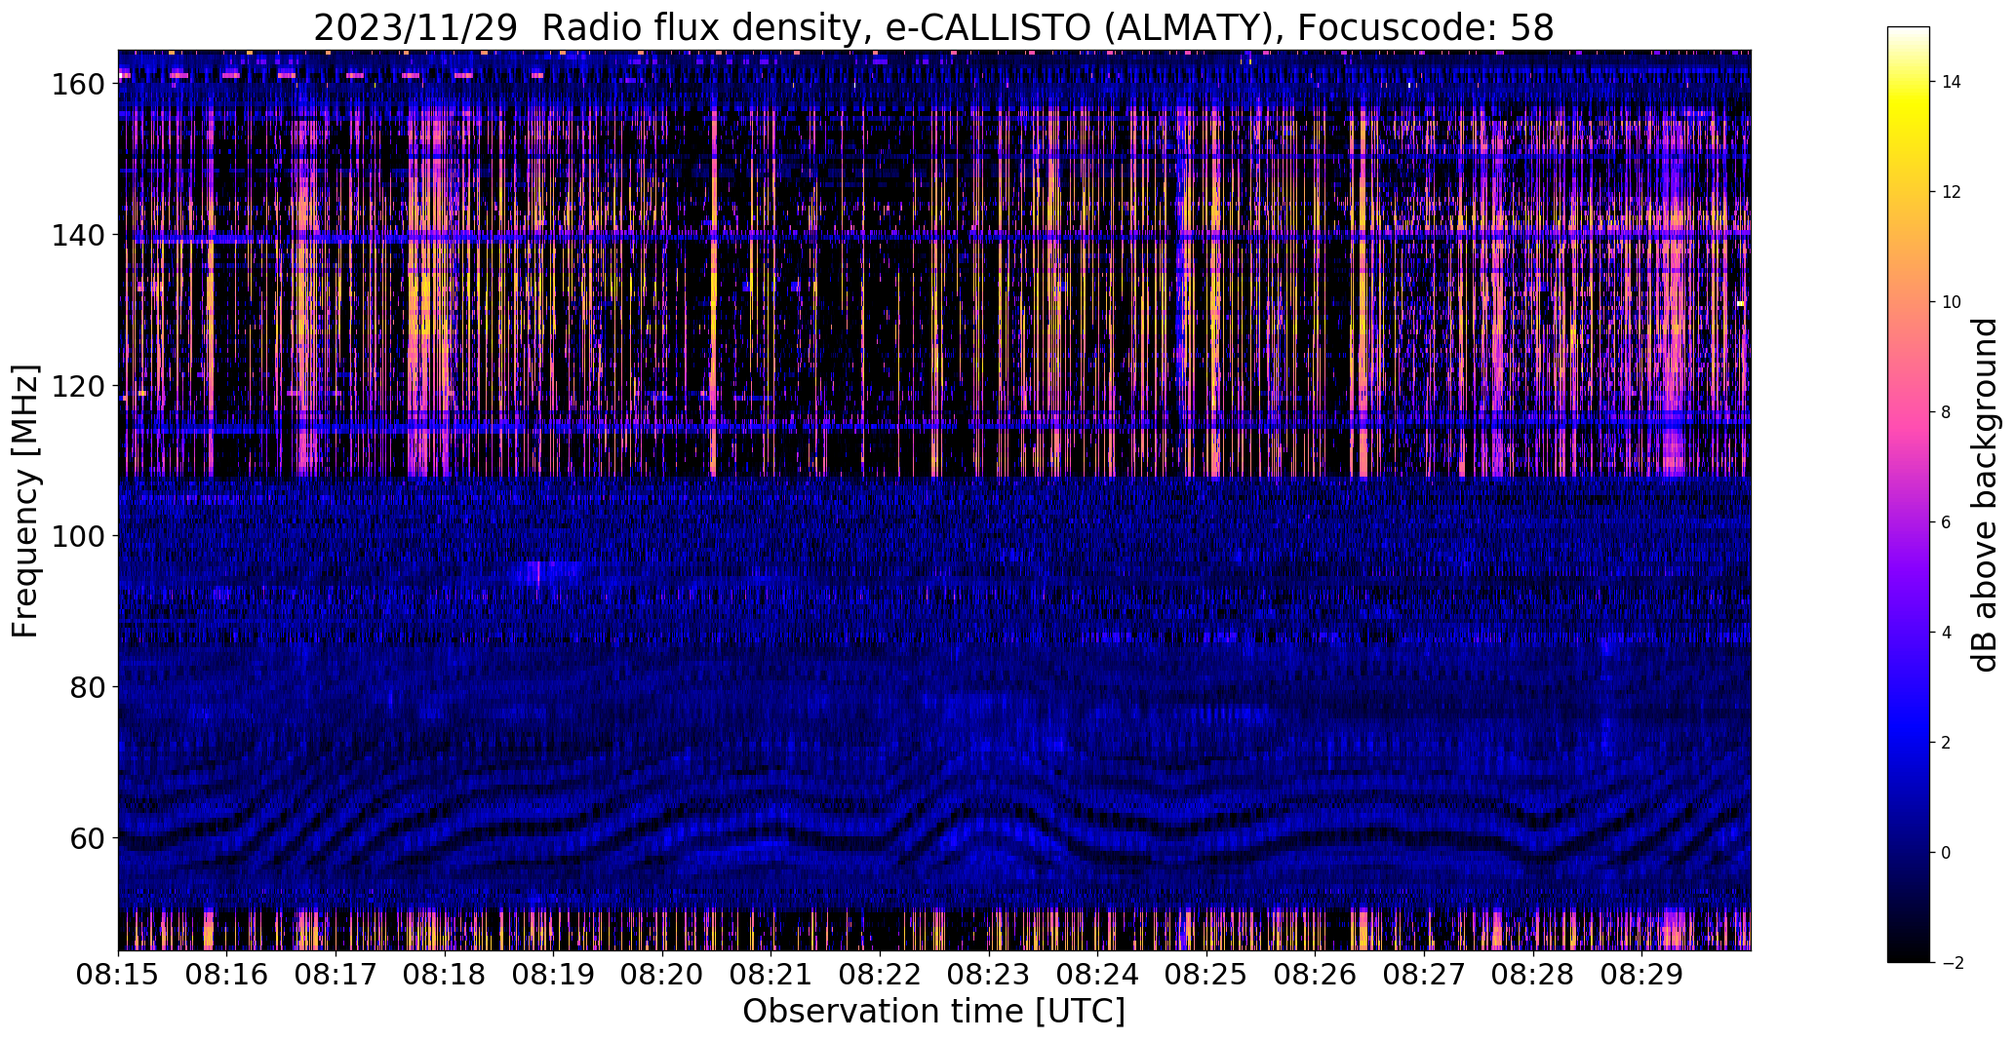Click the colorbar label 'dB above background'
2015x1040 pixels.
pos(1985,495)
